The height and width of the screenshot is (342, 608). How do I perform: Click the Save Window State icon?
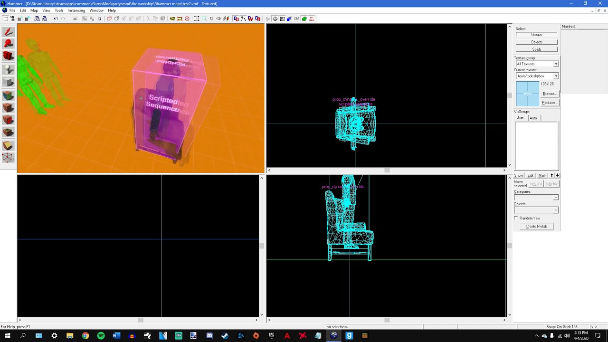pyautogui.click(x=44, y=19)
